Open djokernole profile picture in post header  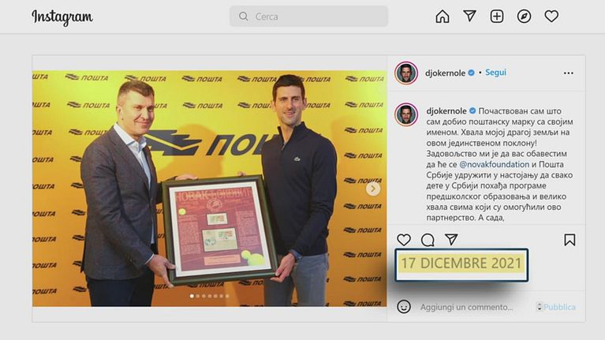click(406, 73)
